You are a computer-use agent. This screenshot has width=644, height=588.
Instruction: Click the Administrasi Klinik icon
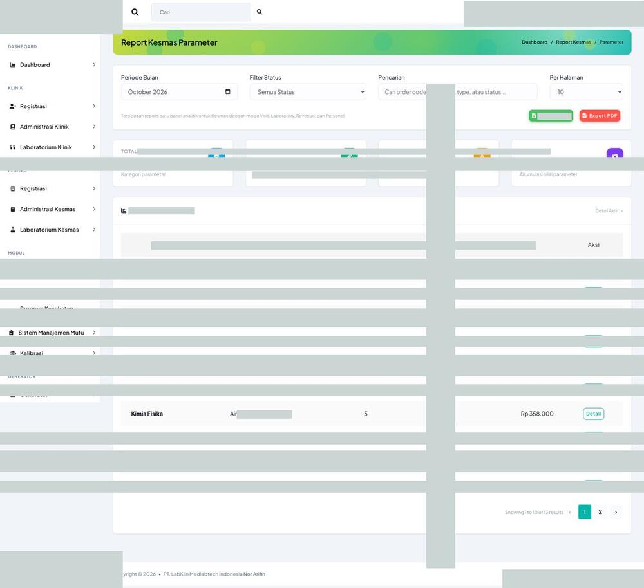point(13,127)
